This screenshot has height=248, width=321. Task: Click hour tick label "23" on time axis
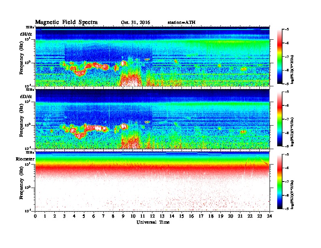tap(260, 216)
